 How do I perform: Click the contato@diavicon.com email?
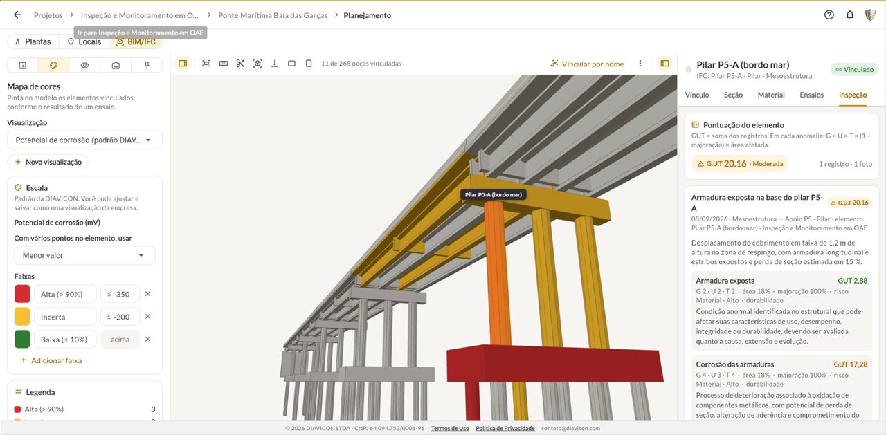tap(571, 428)
